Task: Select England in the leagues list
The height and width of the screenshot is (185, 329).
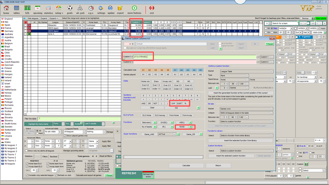Action: (x=8, y=19)
